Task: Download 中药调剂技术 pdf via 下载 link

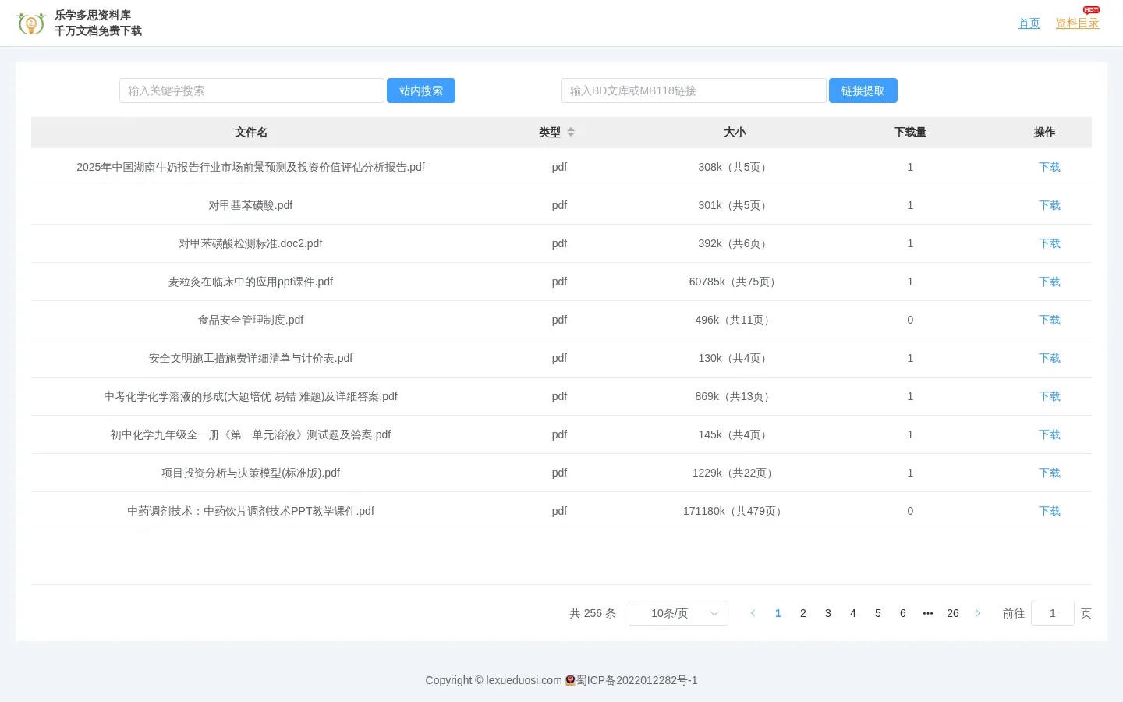Action: [1050, 511]
